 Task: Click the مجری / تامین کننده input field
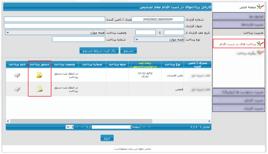click(55, 19)
